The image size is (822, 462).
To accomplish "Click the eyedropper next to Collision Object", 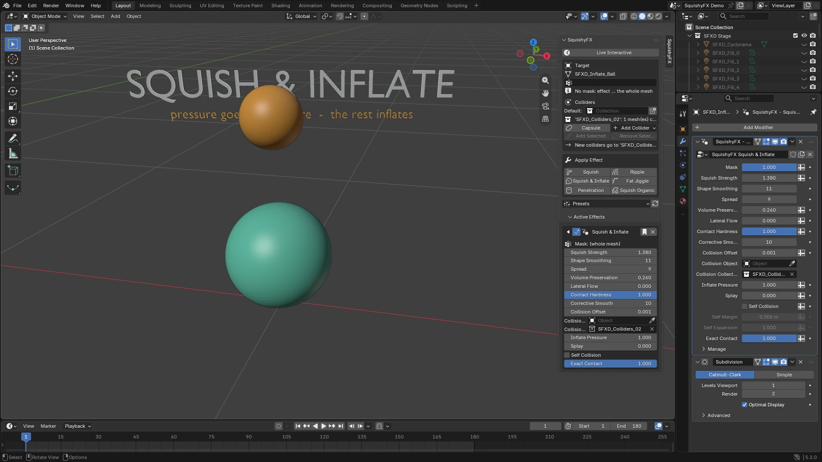I will pos(792,264).
